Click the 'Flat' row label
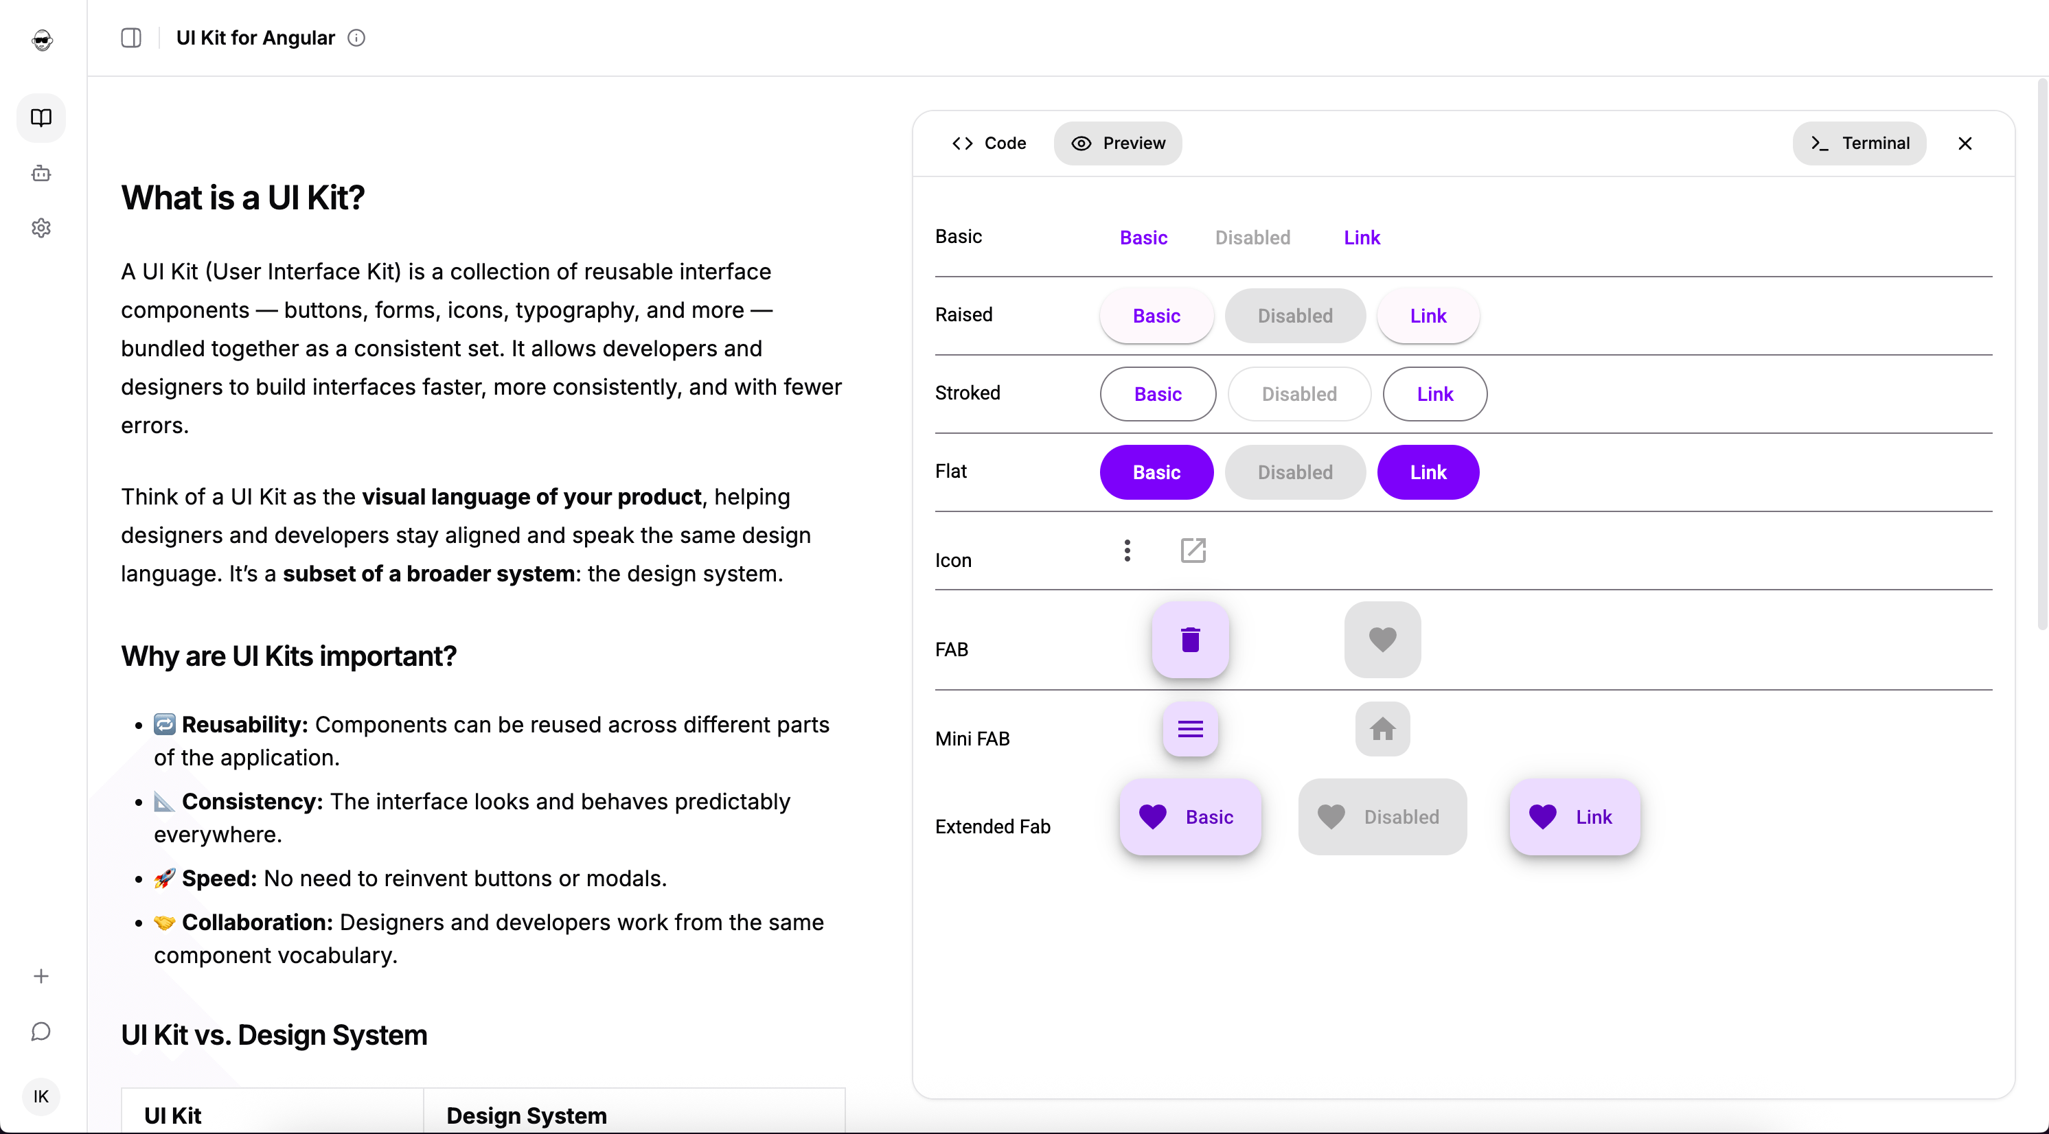Screen dimensions: 2049x1134 click(950, 471)
